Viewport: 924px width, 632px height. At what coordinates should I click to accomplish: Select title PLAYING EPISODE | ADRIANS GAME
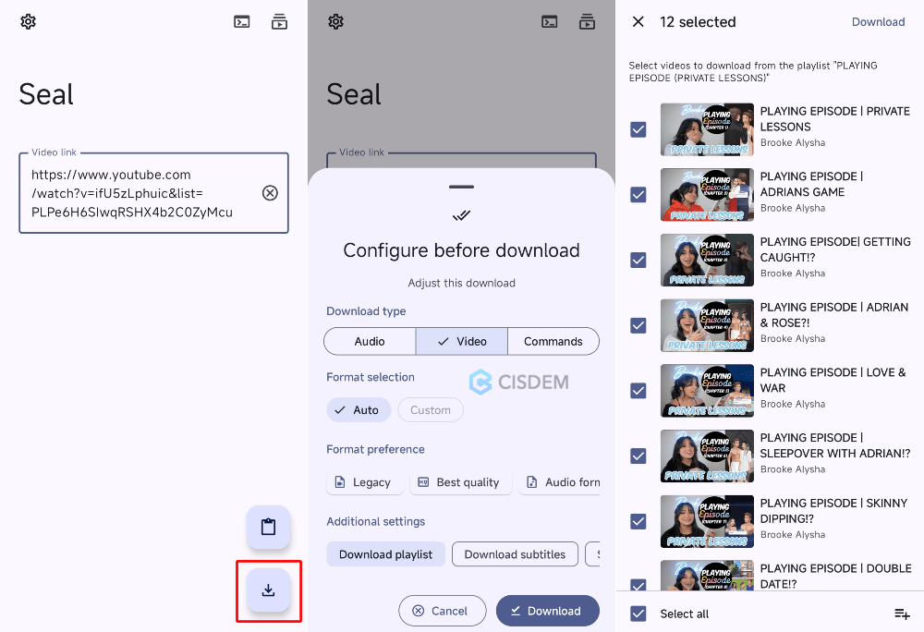point(811,185)
